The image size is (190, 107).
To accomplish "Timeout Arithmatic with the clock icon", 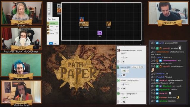I will click(x=154, y=97).
